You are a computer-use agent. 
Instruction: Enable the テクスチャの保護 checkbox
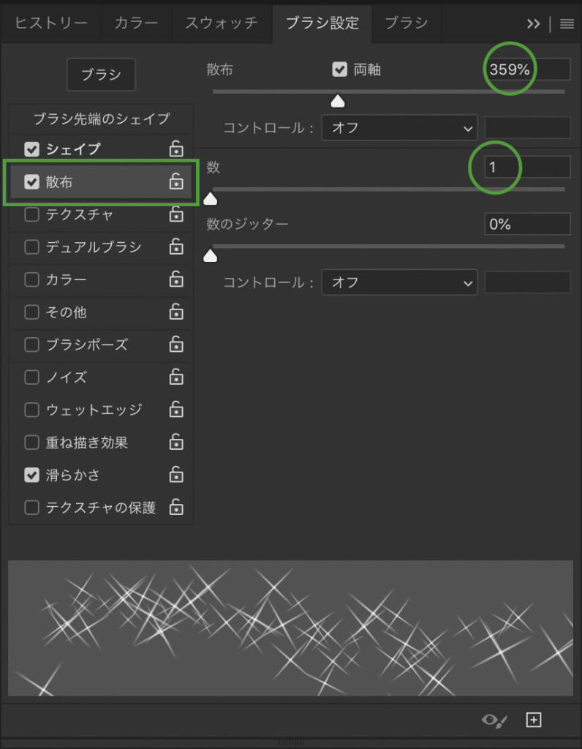(x=31, y=507)
